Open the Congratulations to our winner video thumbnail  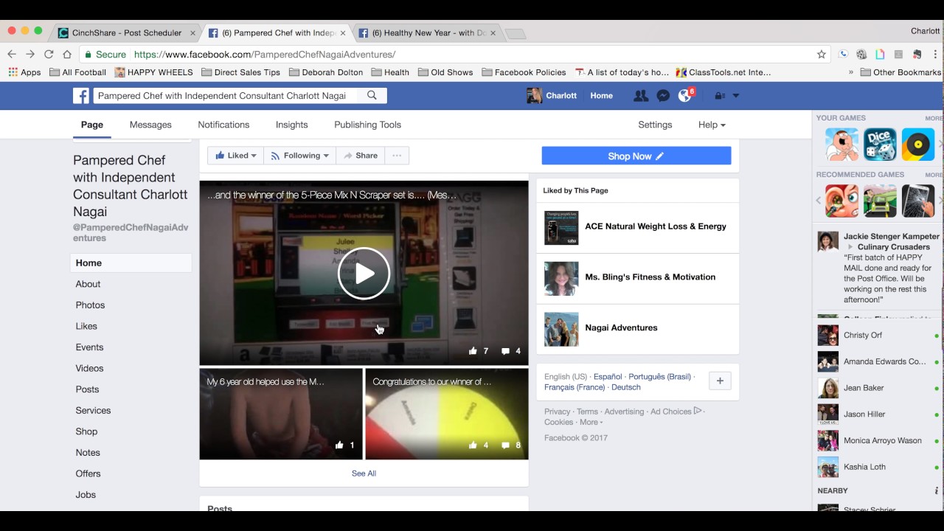click(447, 414)
